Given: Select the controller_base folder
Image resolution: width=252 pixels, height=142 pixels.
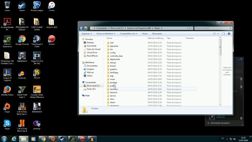Looking at the screenshot, I should click(x=116, y=56).
